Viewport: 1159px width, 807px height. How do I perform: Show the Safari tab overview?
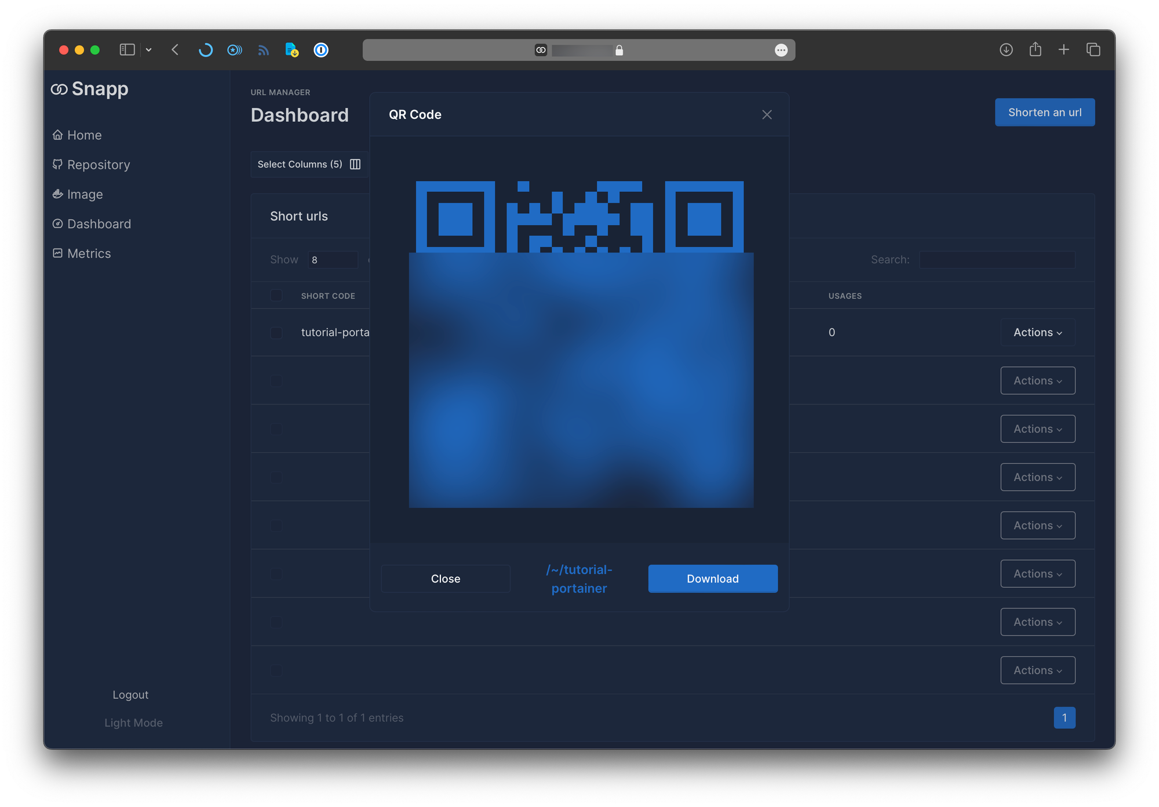pyautogui.click(x=1094, y=50)
